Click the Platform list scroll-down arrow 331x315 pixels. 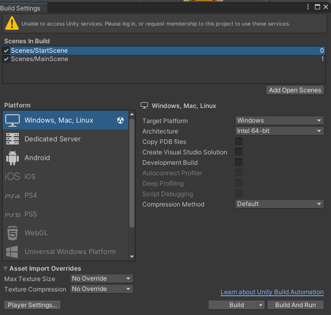click(x=132, y=257)
